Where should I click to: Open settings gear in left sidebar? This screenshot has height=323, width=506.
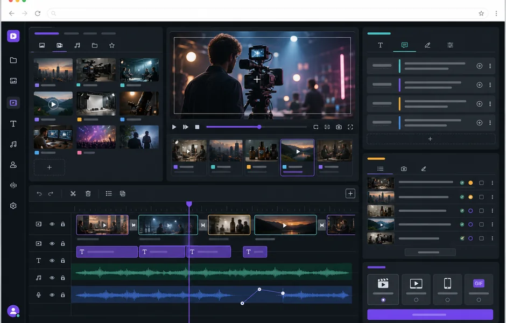coord(13,206)
